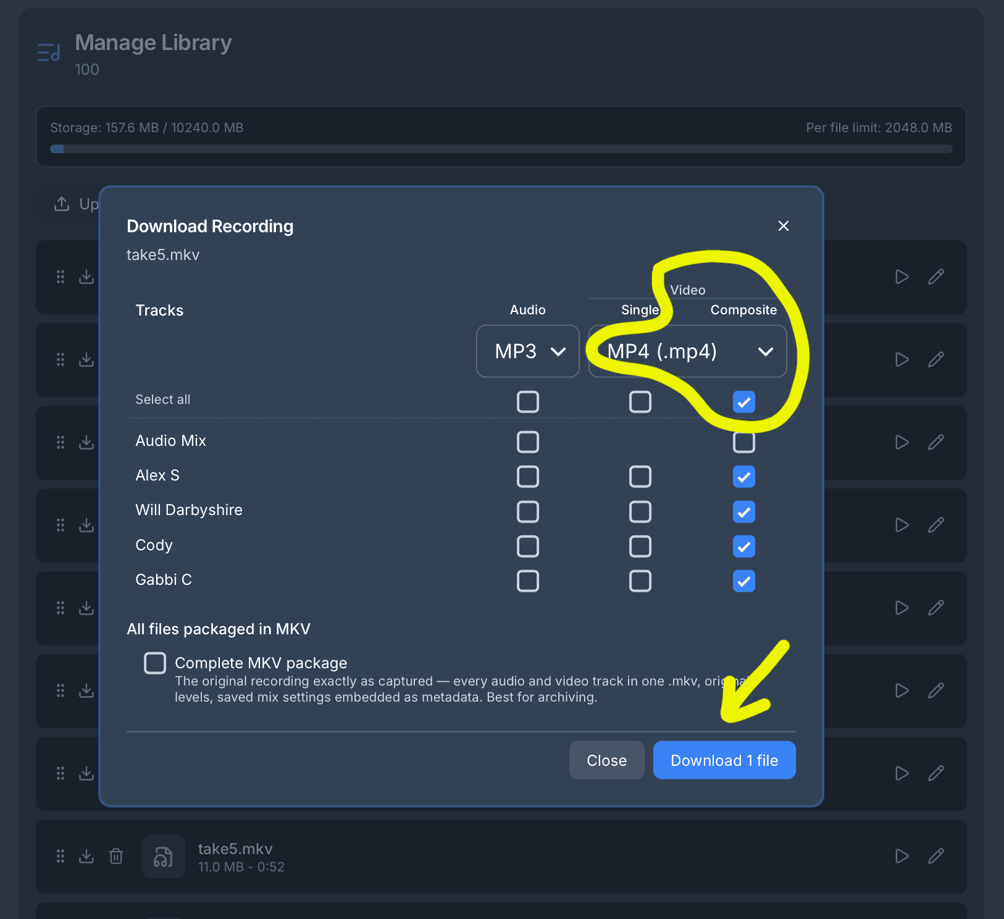The image size is (1004, 919).
Task: Delete take5.mkv using the trash icon
Action: click(116, 856)
